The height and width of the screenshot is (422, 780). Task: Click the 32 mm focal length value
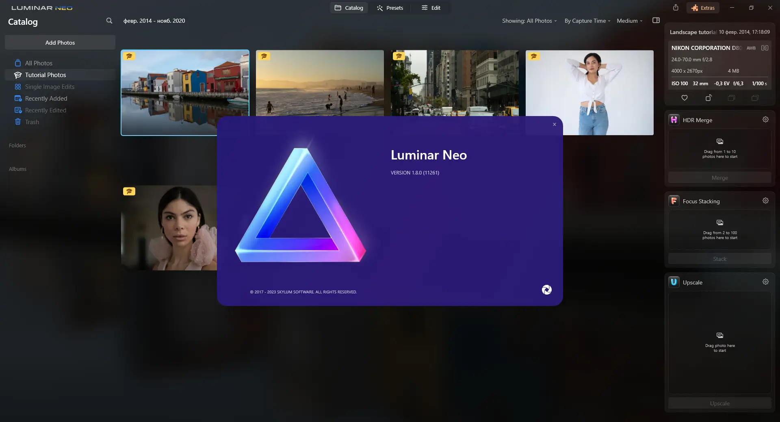click(700, 84)
